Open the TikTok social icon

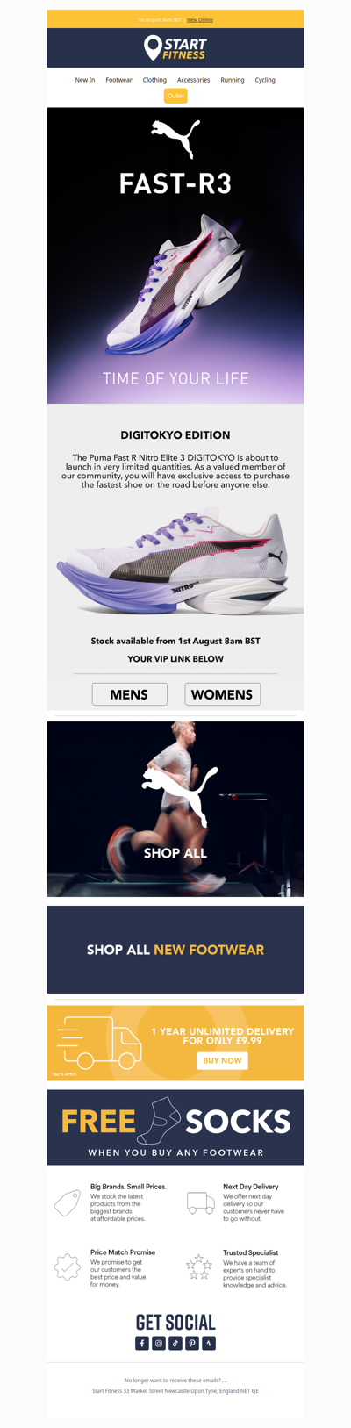pos(175,1343)
